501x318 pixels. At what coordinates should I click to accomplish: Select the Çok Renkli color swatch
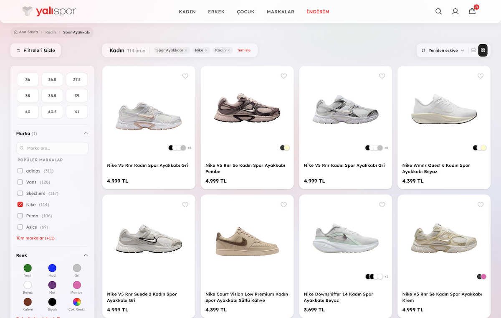[x=77, y=302]
